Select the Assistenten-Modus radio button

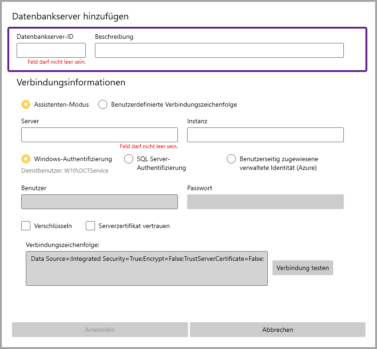[x=26, y=104]
